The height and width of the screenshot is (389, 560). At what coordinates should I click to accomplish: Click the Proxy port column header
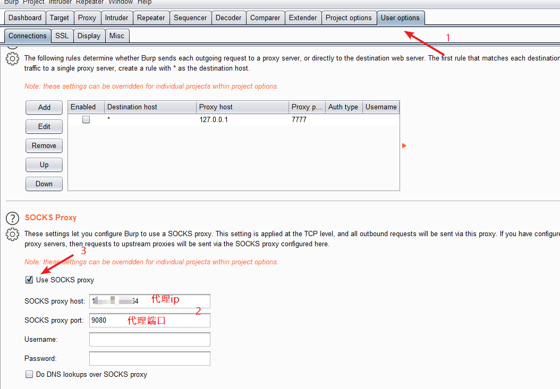coord(307,107)
